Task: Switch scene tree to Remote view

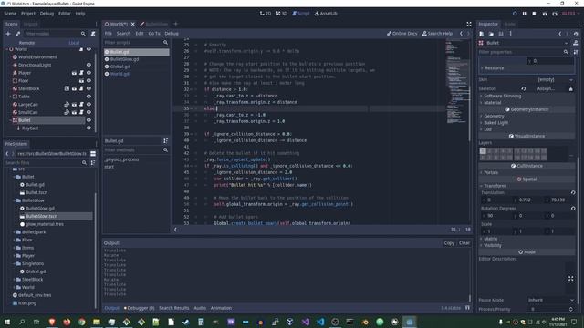Action: coord(26,43)
